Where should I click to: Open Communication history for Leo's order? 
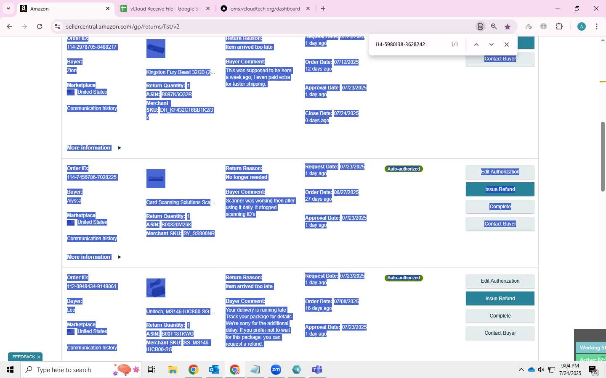click(92, 348)
